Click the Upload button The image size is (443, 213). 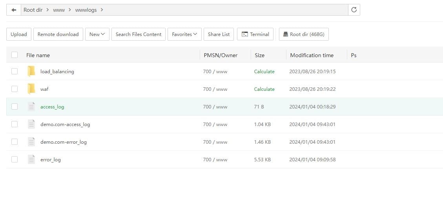click(19, 34)
